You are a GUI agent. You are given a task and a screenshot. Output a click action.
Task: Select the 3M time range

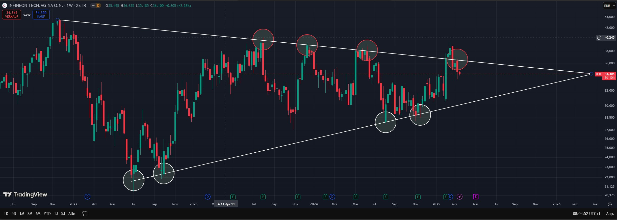(x=30, y=214)
